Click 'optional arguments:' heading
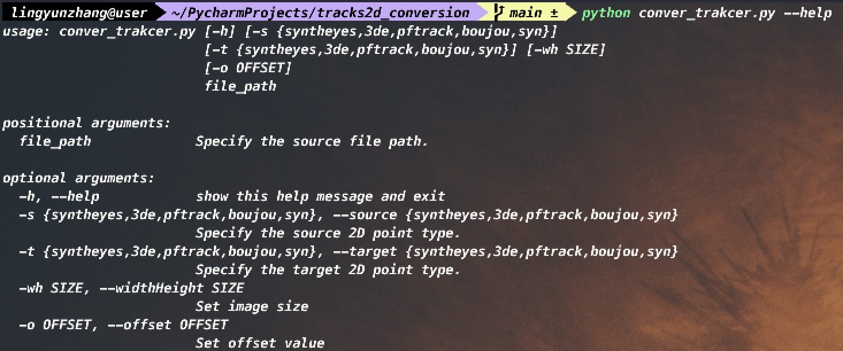843x351 pixels. pos(79,178)
